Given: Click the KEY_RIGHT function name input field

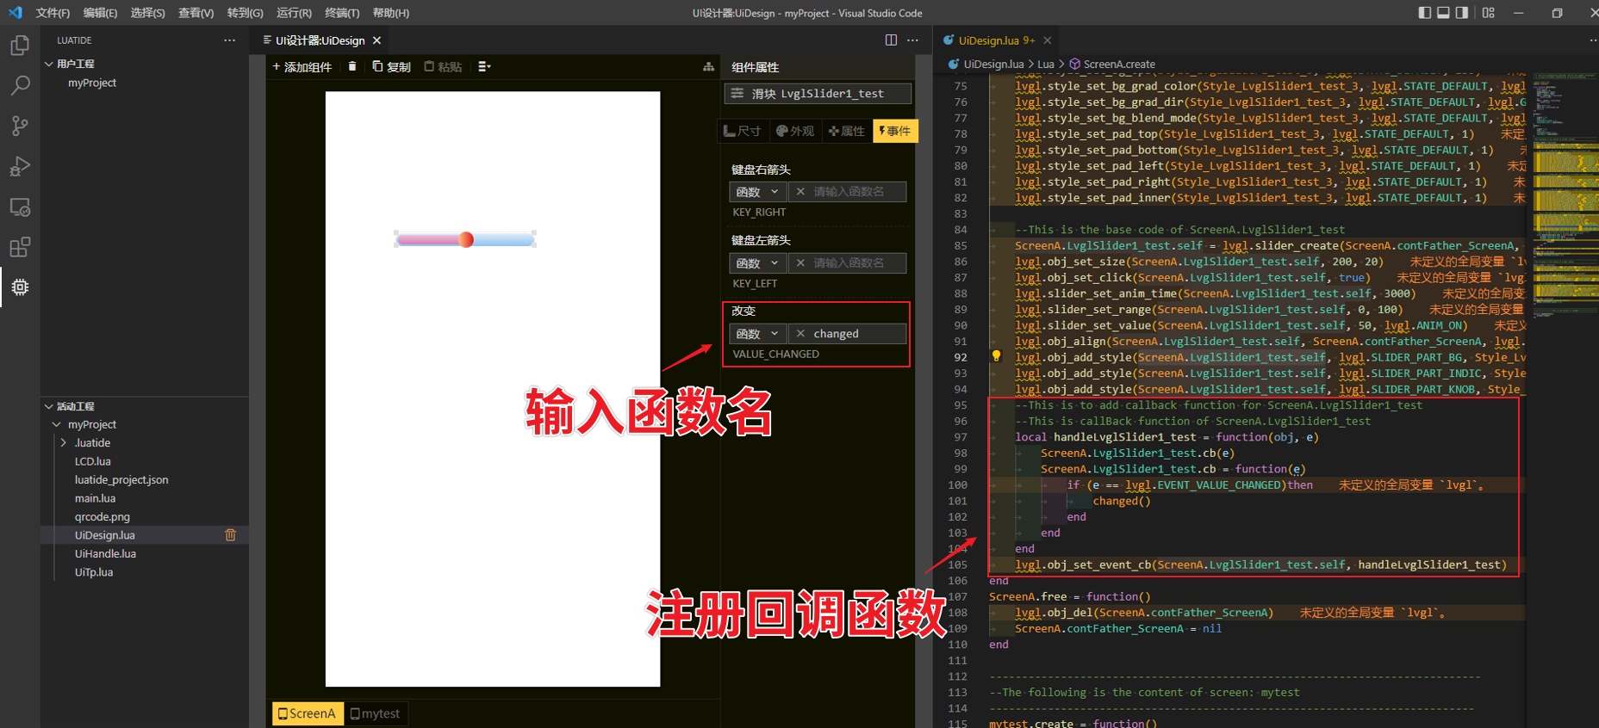Looking at the screenshot, I should [x=847, y=192].
